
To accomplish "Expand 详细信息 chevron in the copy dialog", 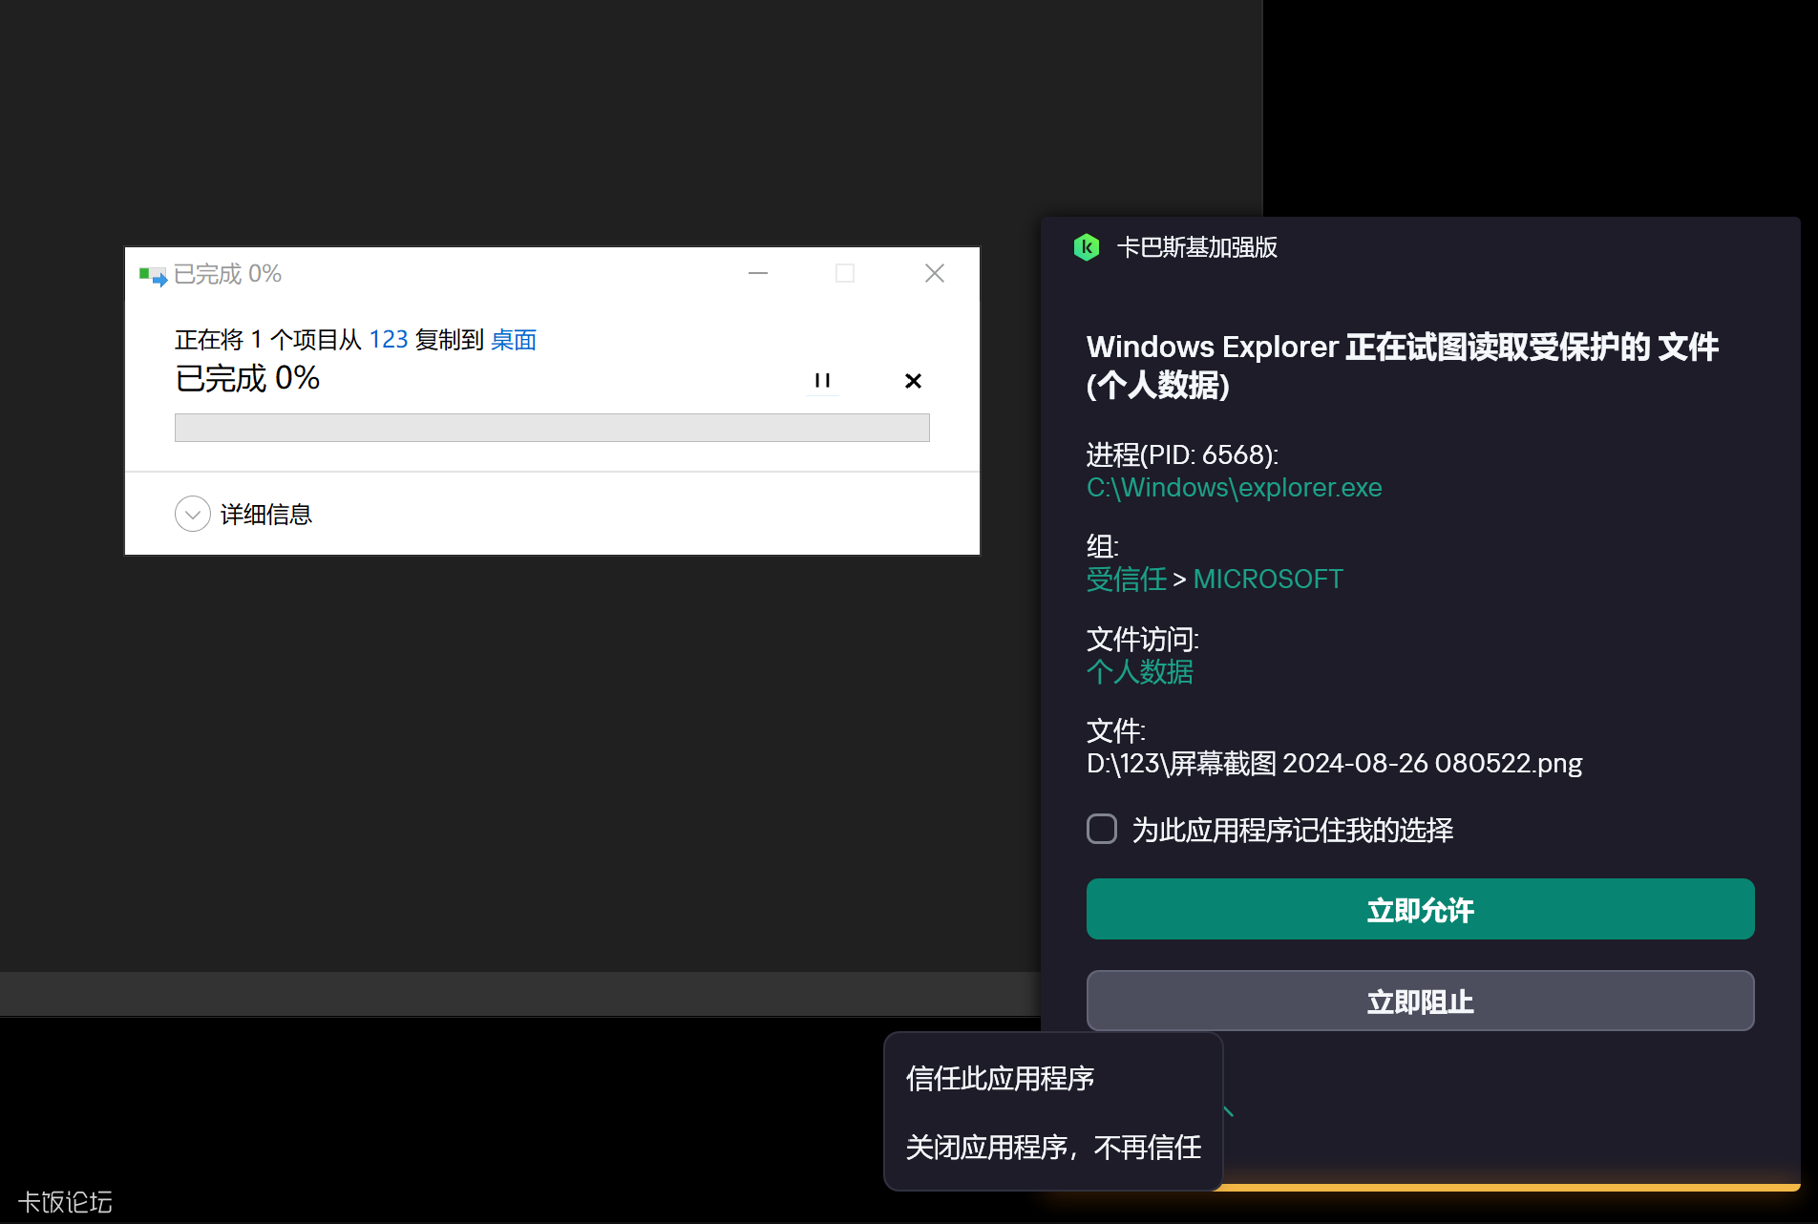I will coord(193,514).
